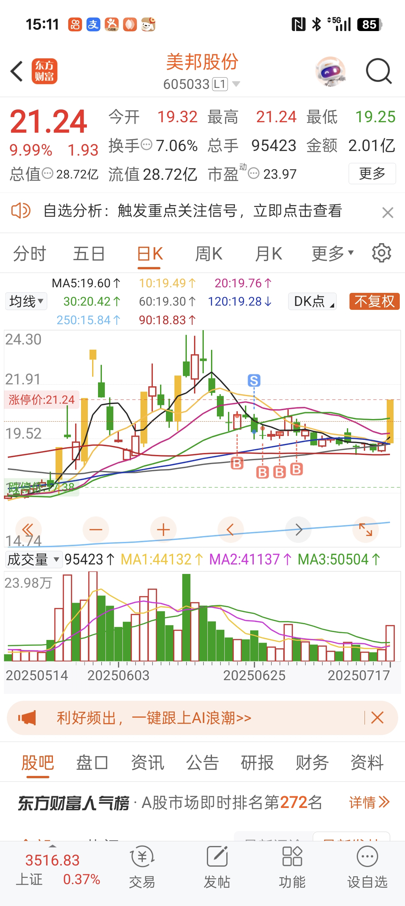This screenshot has width=405, height=906.
Task: Switch to the 周K chart tab
Action: coord(209,254)
